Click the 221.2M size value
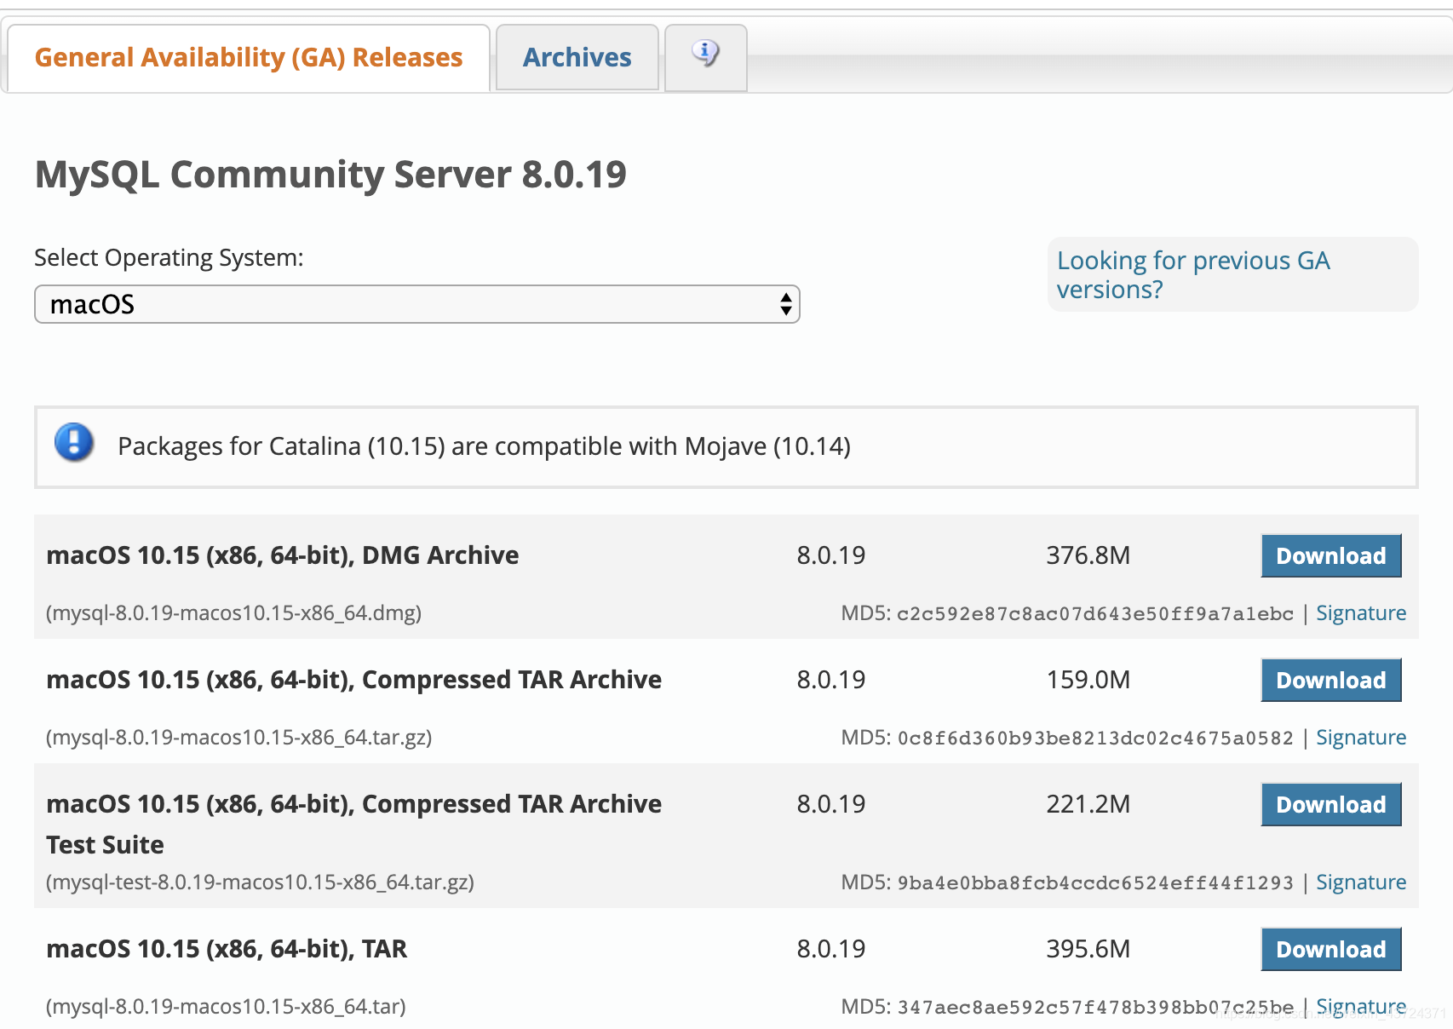Screen dimensions: 1453x1029 click(x=1088, y=804)
